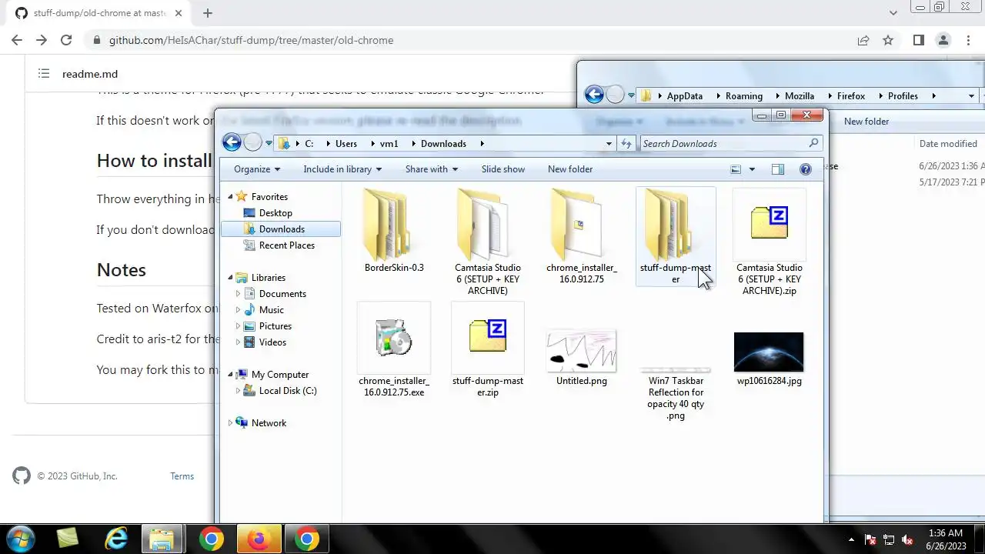Select Downloads in navigation pane
Viewport: 985px width, 554px height.
pyautogui.click(x=282, y=229)
